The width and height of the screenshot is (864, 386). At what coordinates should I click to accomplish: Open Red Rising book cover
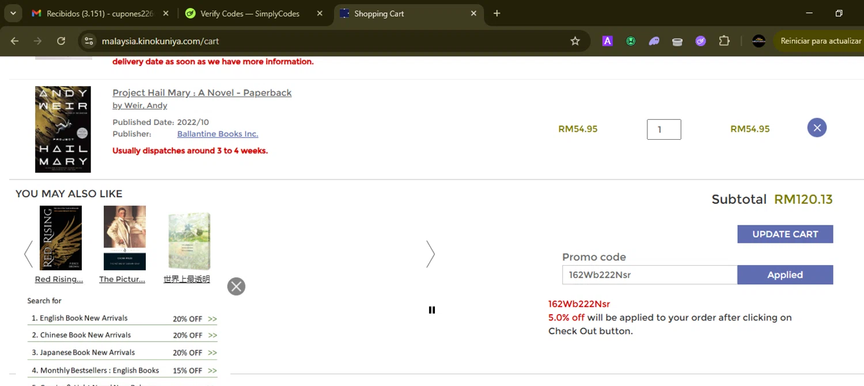(x=60, y=238)
